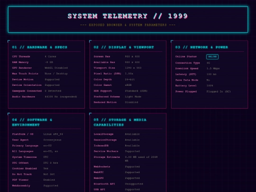This screenshot has width=256, height=192.
Task: Click the 'Screen Res' label
Action: coord(102,56)
